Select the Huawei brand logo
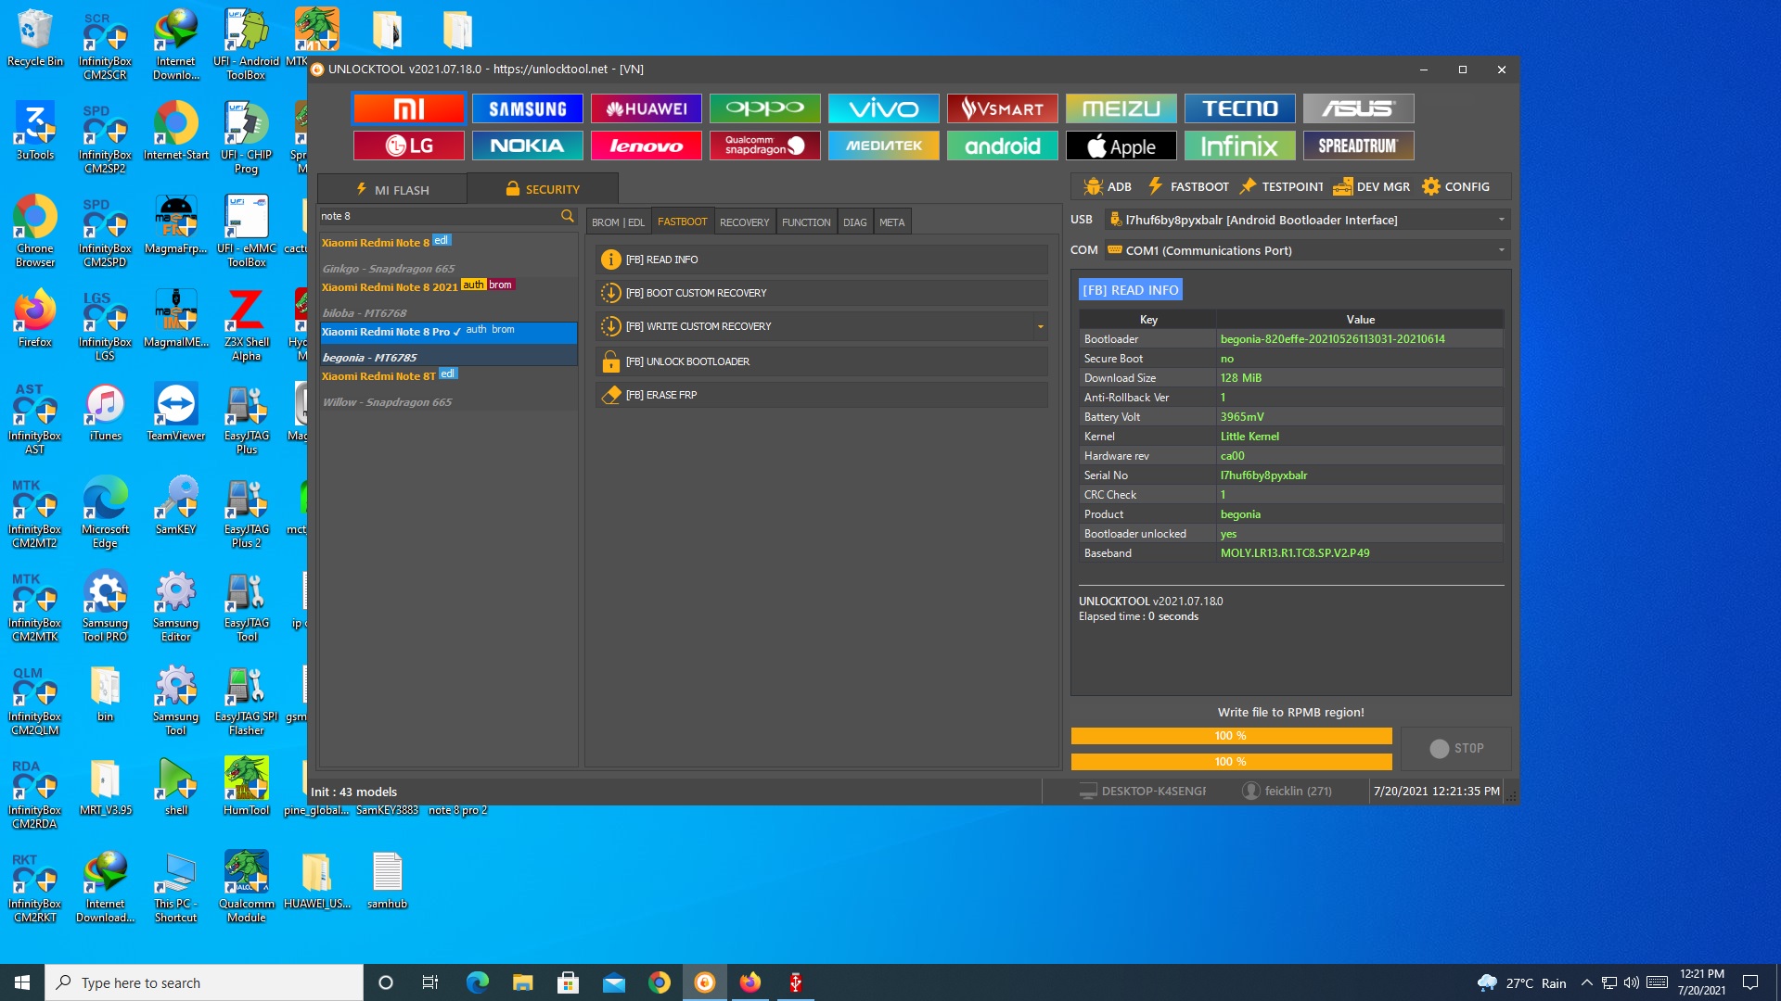The image size is (1781, 1001). [646, 108]
